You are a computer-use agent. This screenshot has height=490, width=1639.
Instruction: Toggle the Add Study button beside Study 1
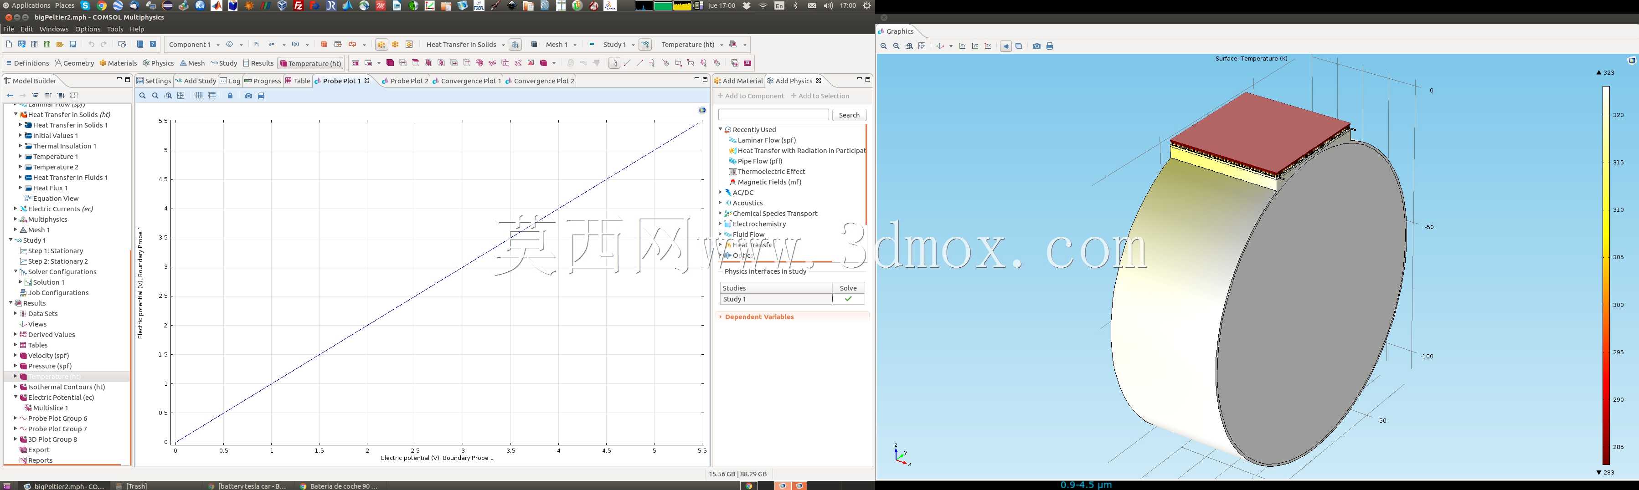(645, 45)
